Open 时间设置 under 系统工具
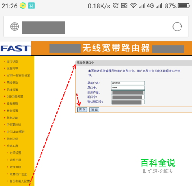The height and width of the screenshot is (186, 192). [15, 153]
